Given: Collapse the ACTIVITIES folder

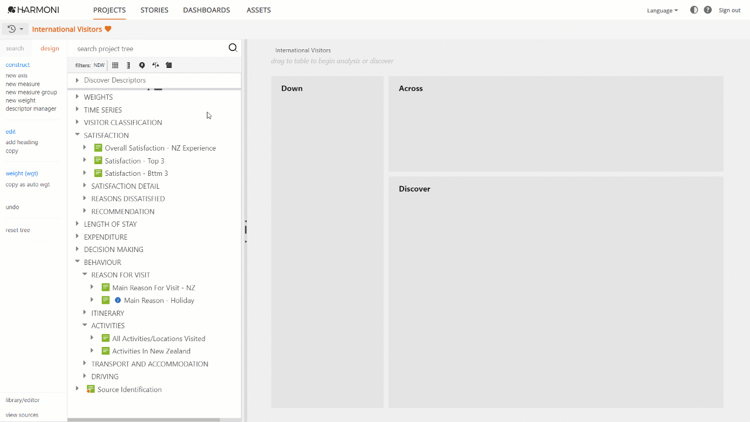Looking at the screenshot, I should (x=84, y=325).
